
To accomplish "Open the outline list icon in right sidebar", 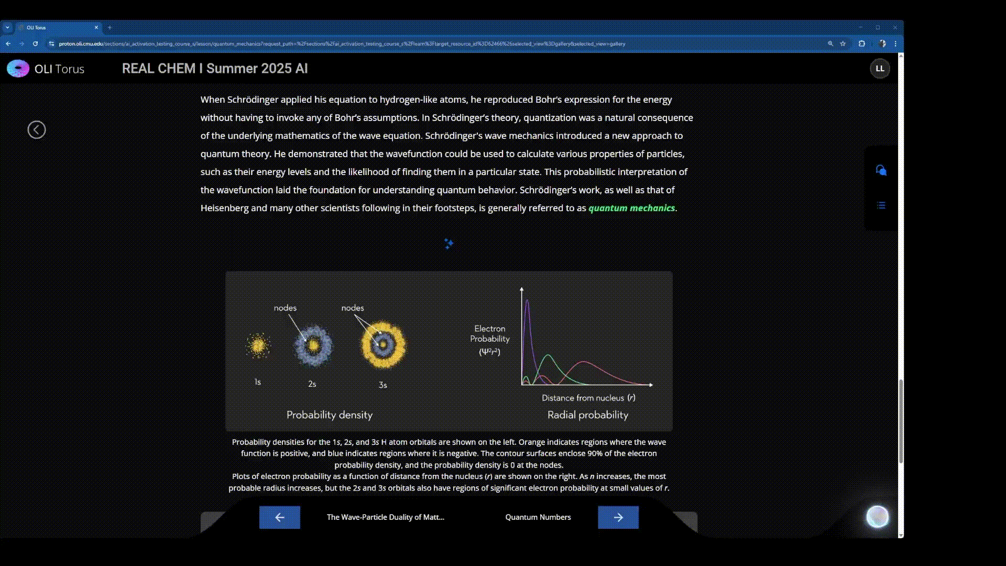I will click(881, 205).
